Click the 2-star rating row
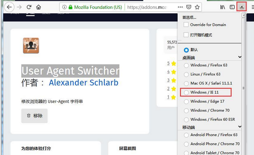Image resolution: width=254 pixels, height=155 pixels. pos(172,89)
